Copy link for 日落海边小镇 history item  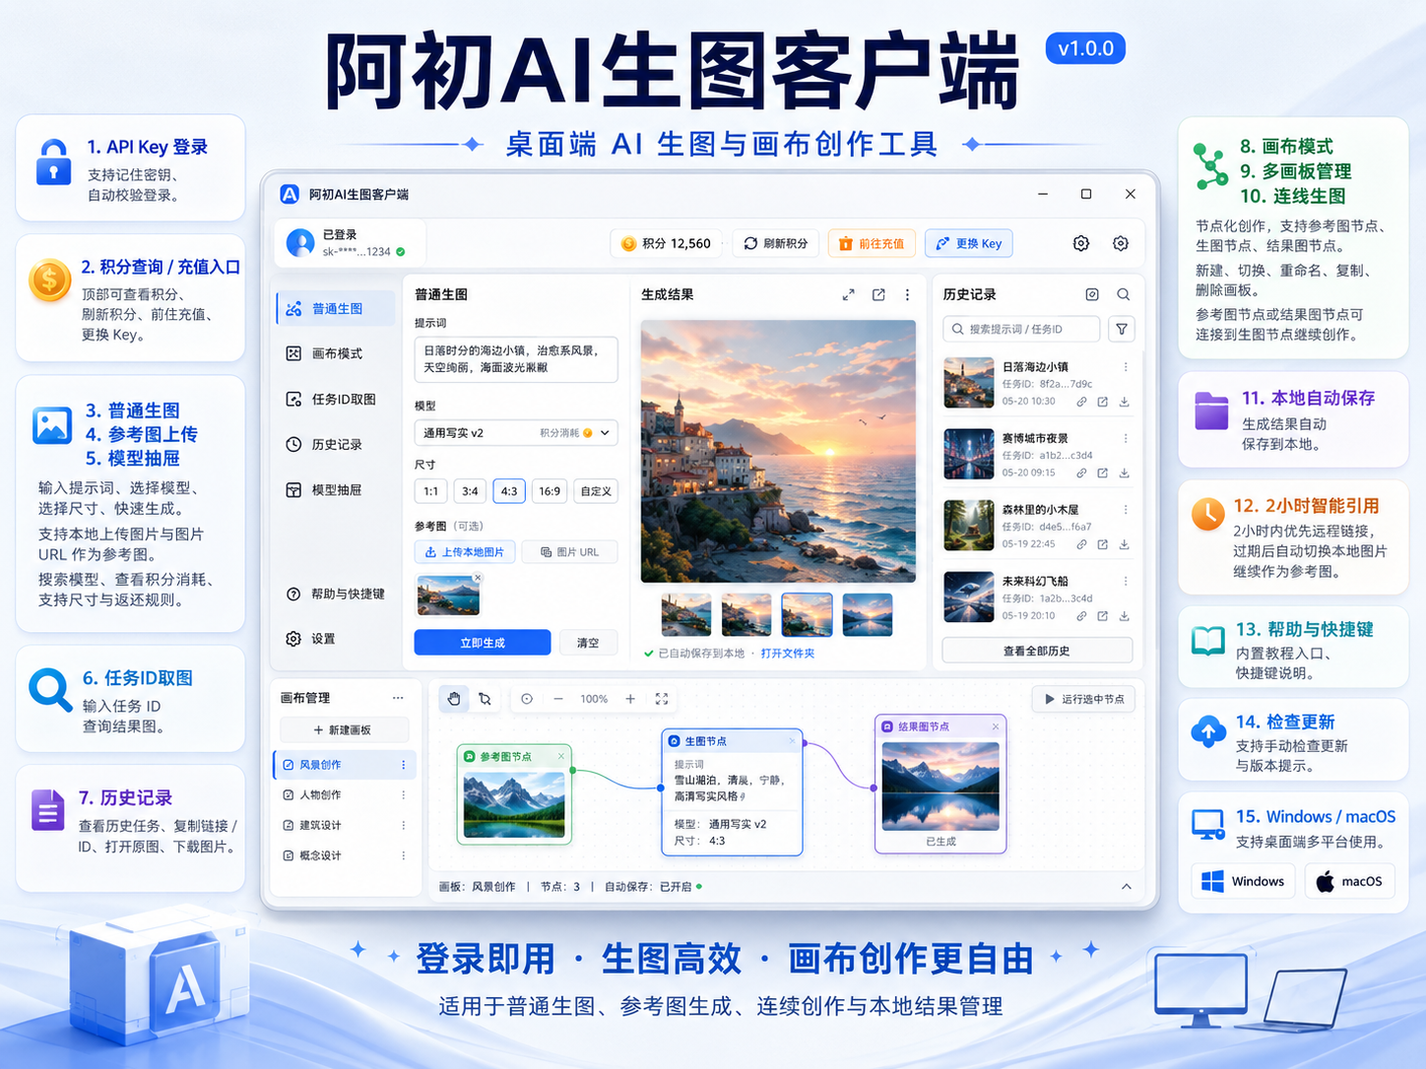[x=1081, y=402]
